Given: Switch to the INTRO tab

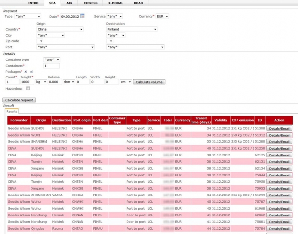Looking at the screenshot, I should point(33,3).
